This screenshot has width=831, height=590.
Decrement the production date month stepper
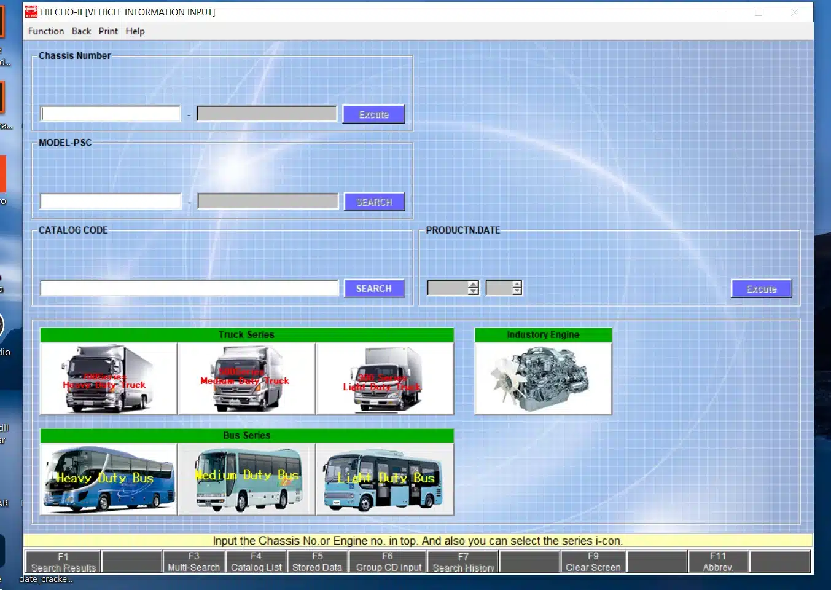pyautogui.click(x=518, y=291)
